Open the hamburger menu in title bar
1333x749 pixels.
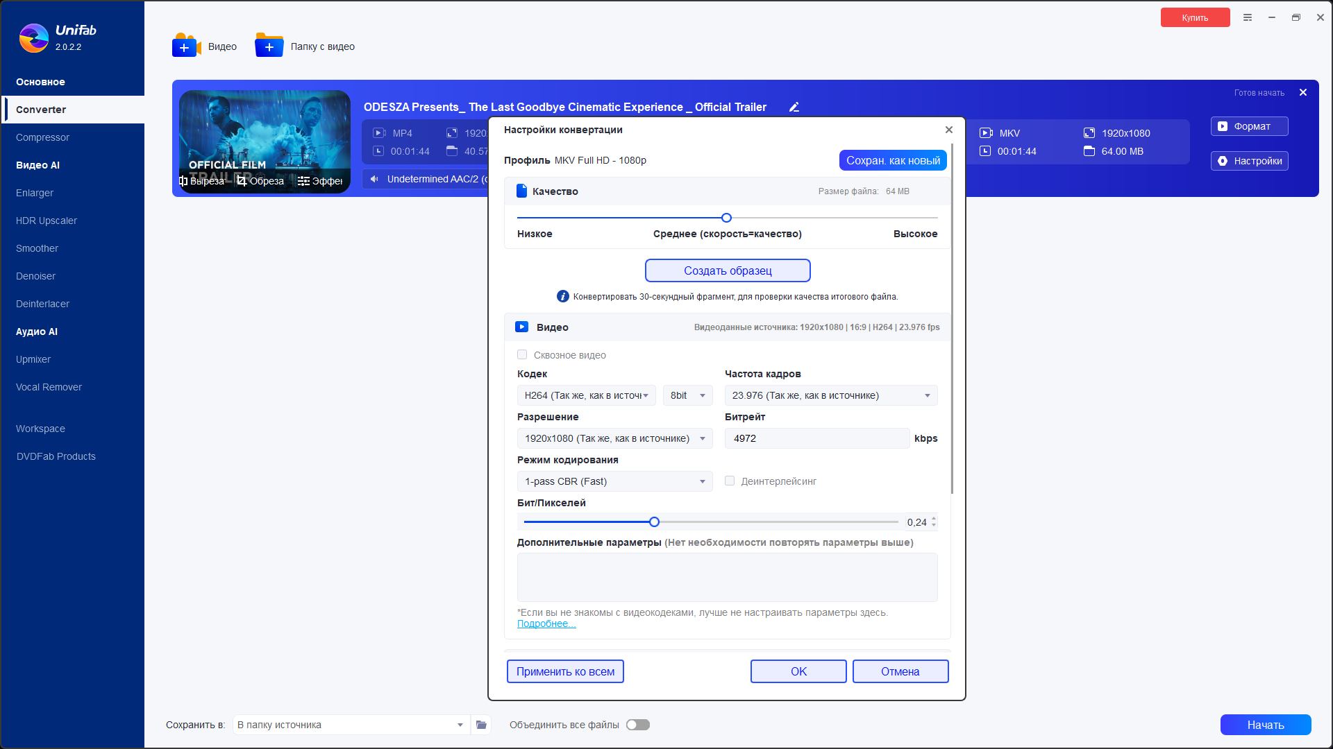coord(1248,17)
